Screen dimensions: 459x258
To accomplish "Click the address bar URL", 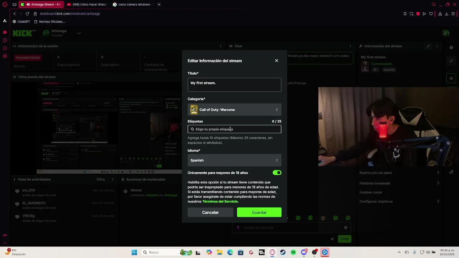I will [70, 14].
